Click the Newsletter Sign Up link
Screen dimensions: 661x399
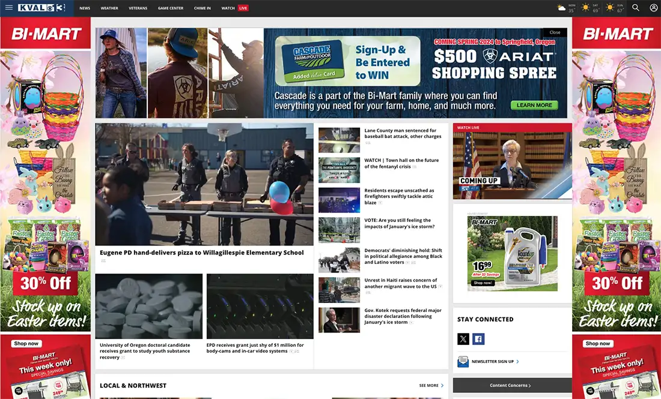point(492,362)
